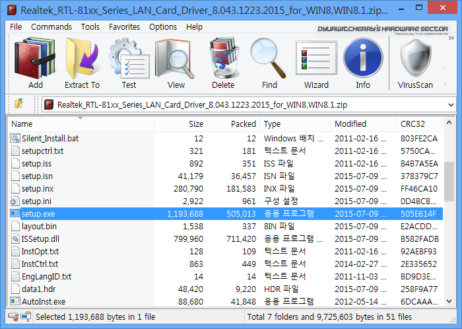Screen dimensions: 462x329
Task: Select InstOpt.txt file icon
Action: click(x=15, y=252)
